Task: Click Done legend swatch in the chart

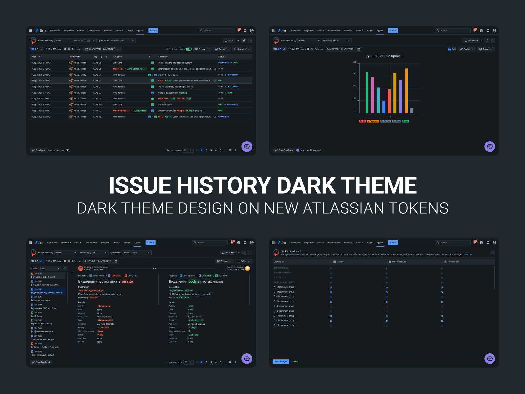Action: (x=406, y=121)
